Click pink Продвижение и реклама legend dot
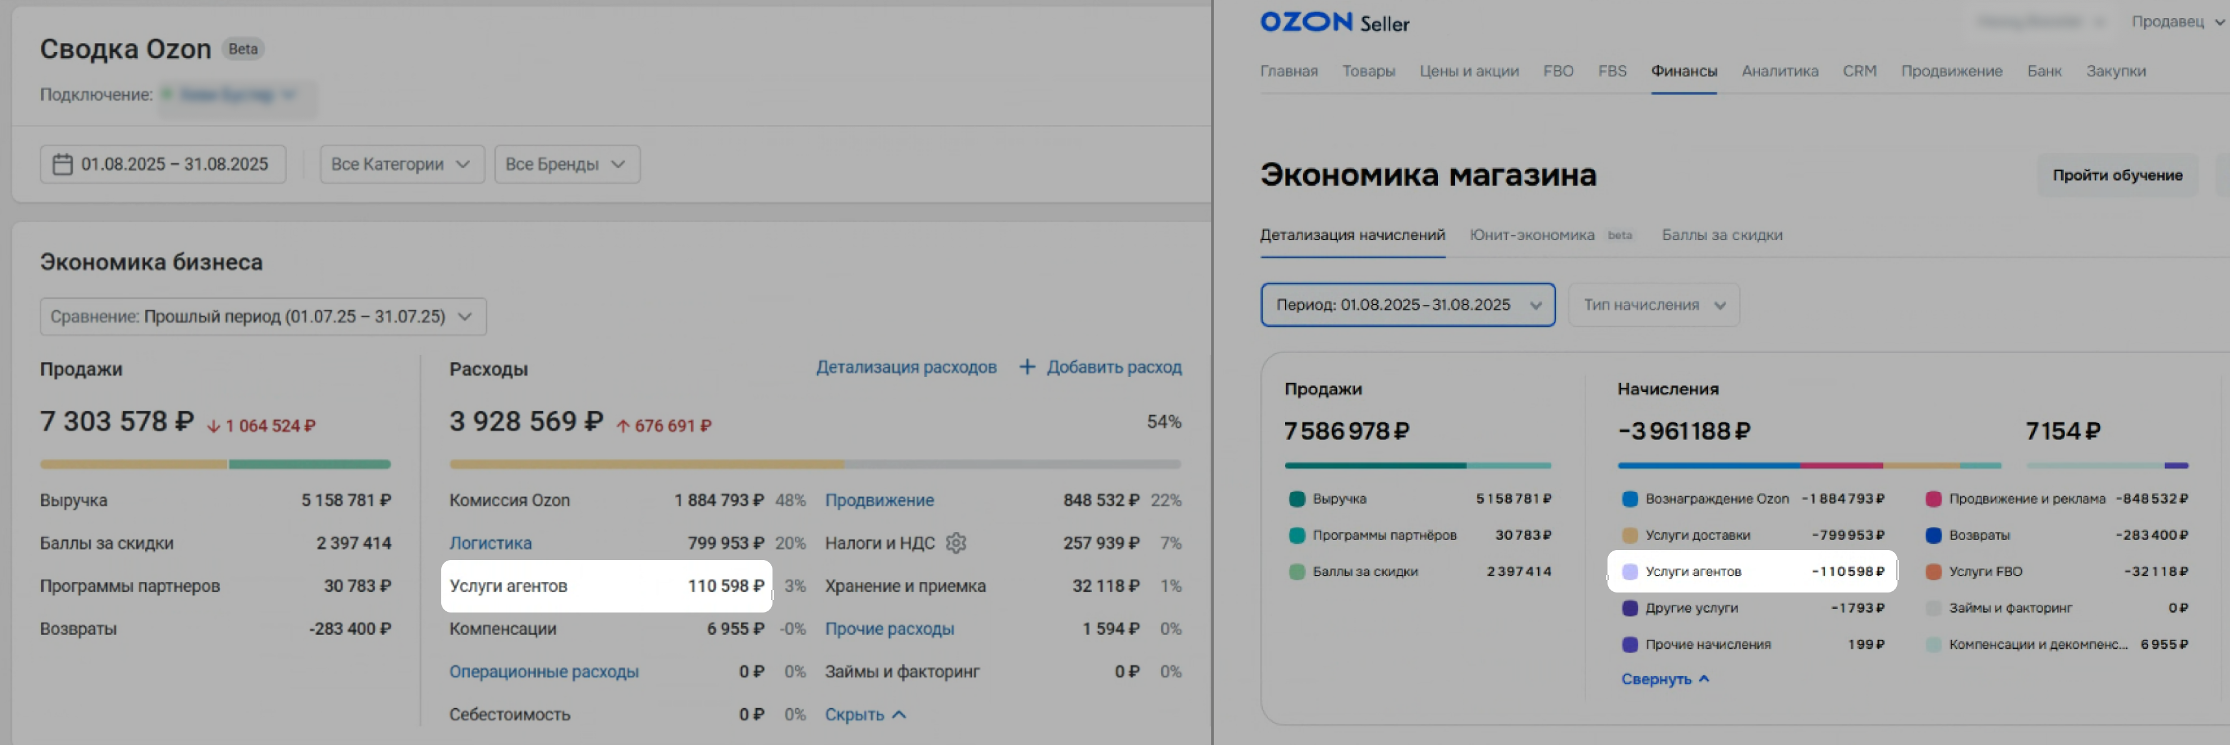Screen dimensions: 2230x745 [x=1933, y=499]
